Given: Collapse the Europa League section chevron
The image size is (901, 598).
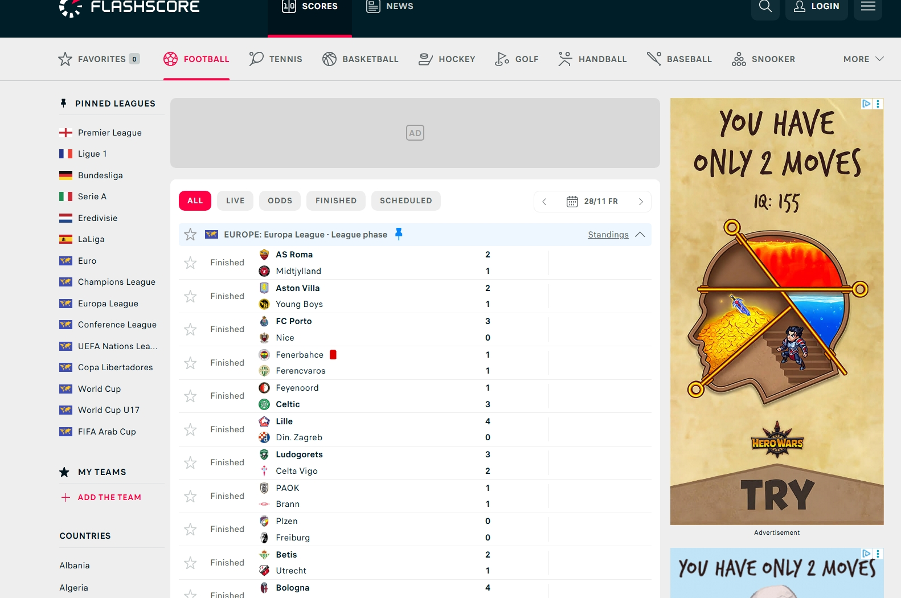Looking at the screenshot, I should (640, 235).
